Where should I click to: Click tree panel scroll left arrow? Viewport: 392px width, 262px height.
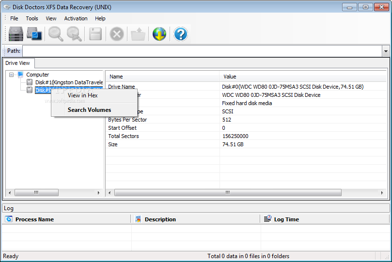coord(10,193)
